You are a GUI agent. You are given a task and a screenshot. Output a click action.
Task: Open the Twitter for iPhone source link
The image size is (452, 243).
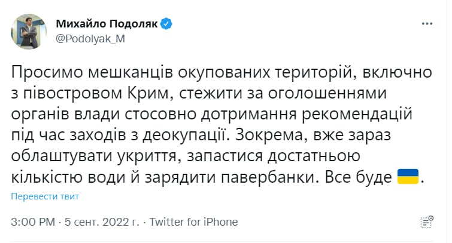pos(193,222)
